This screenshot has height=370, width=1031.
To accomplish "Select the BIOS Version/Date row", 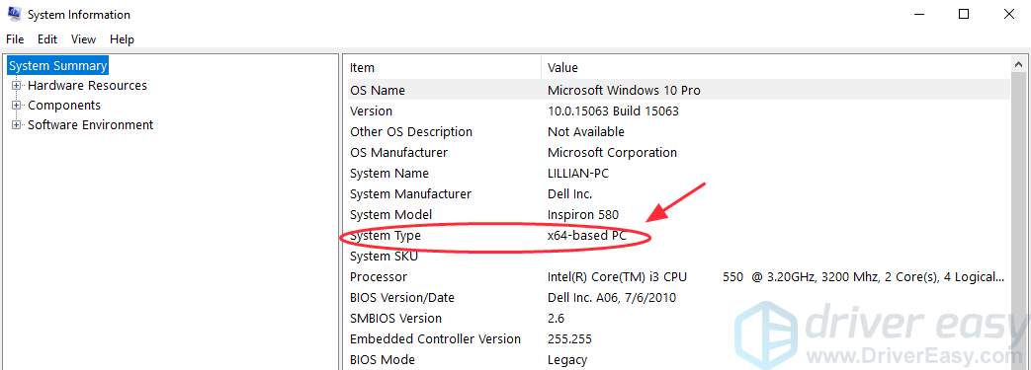I will [x=678, y=298].
